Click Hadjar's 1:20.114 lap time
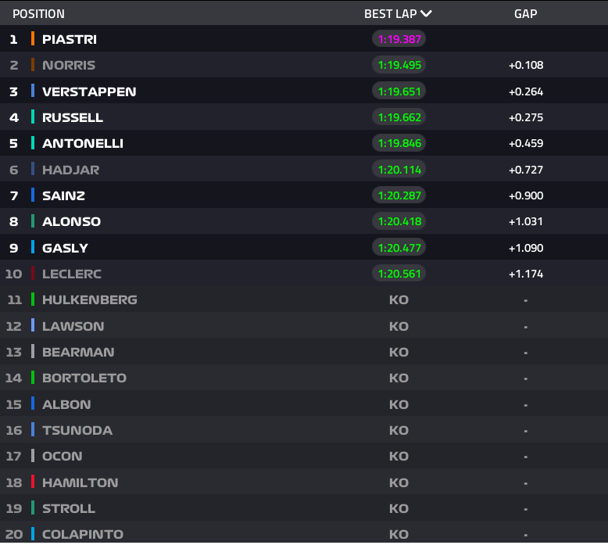 pos(399,170)
